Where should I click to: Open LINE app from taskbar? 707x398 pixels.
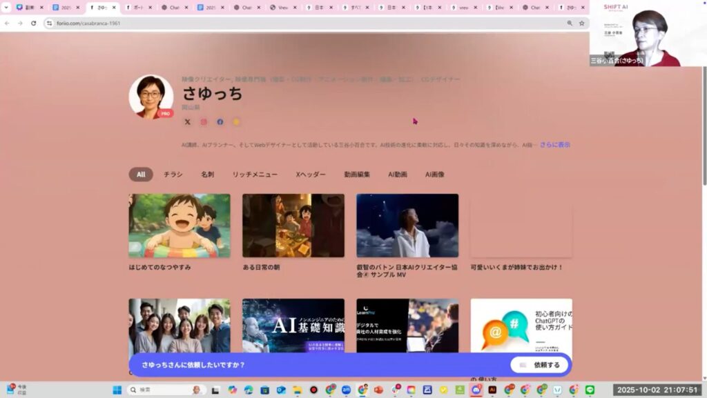[590, 390]
